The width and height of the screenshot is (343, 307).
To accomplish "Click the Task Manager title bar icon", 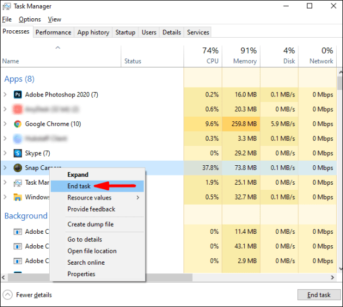I will coord(6,6).
